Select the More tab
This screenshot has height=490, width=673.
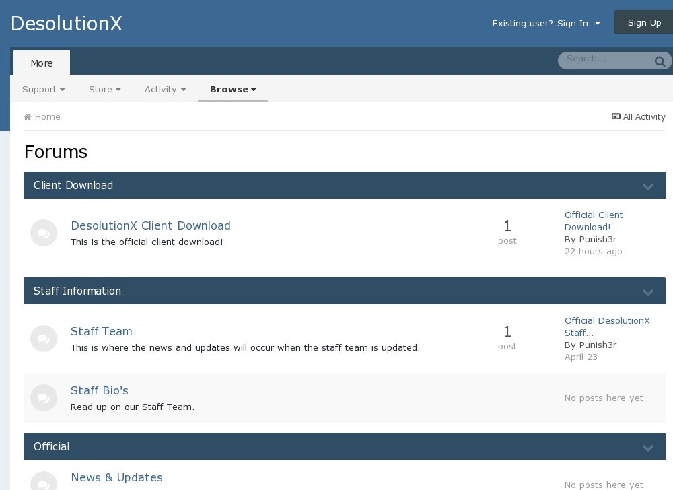point(42,63)
